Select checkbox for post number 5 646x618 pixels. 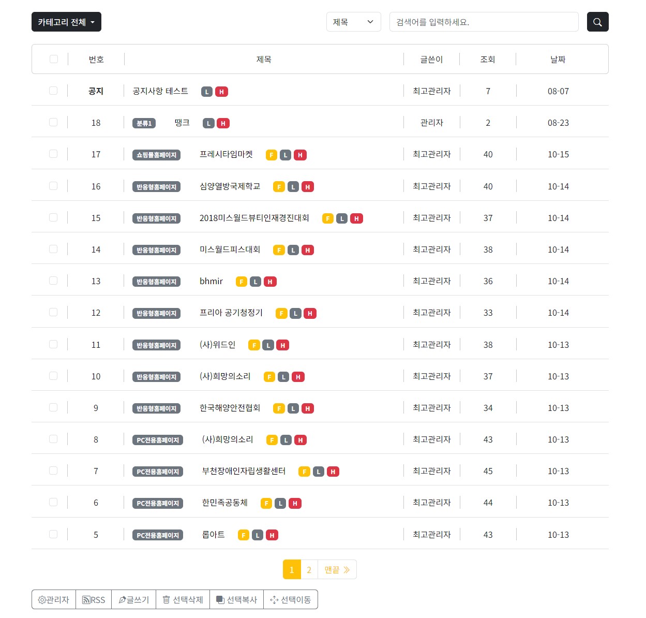point(53,534)
